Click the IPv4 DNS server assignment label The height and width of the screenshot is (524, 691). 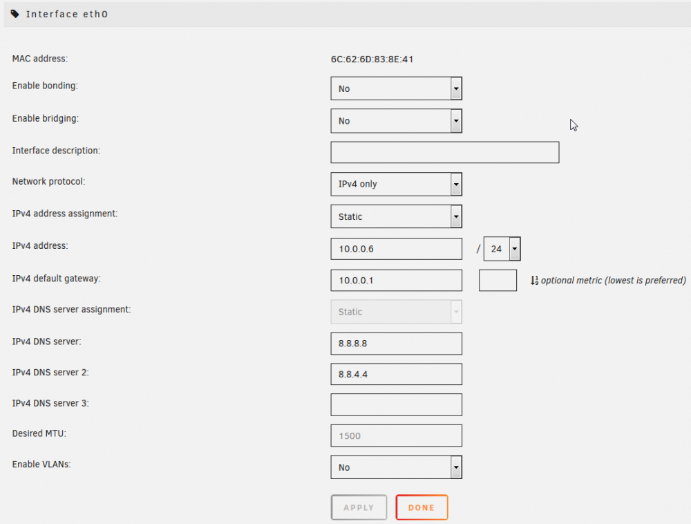tap(71, 310)
